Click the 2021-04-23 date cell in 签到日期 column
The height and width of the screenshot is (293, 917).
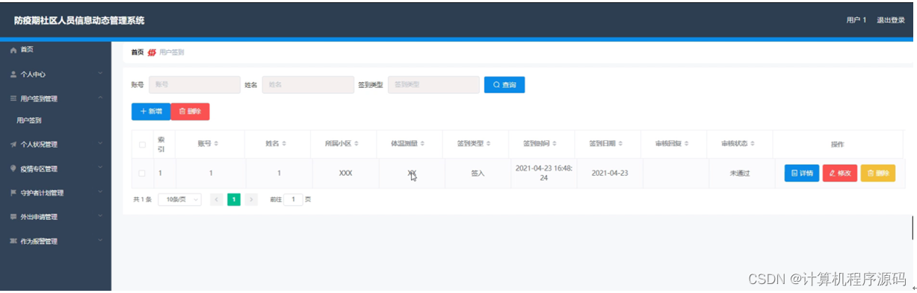click(609, 173)
